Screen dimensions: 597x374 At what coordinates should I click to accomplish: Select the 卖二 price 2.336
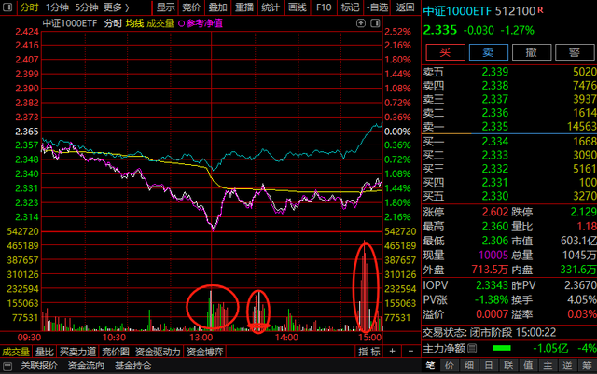495,113
